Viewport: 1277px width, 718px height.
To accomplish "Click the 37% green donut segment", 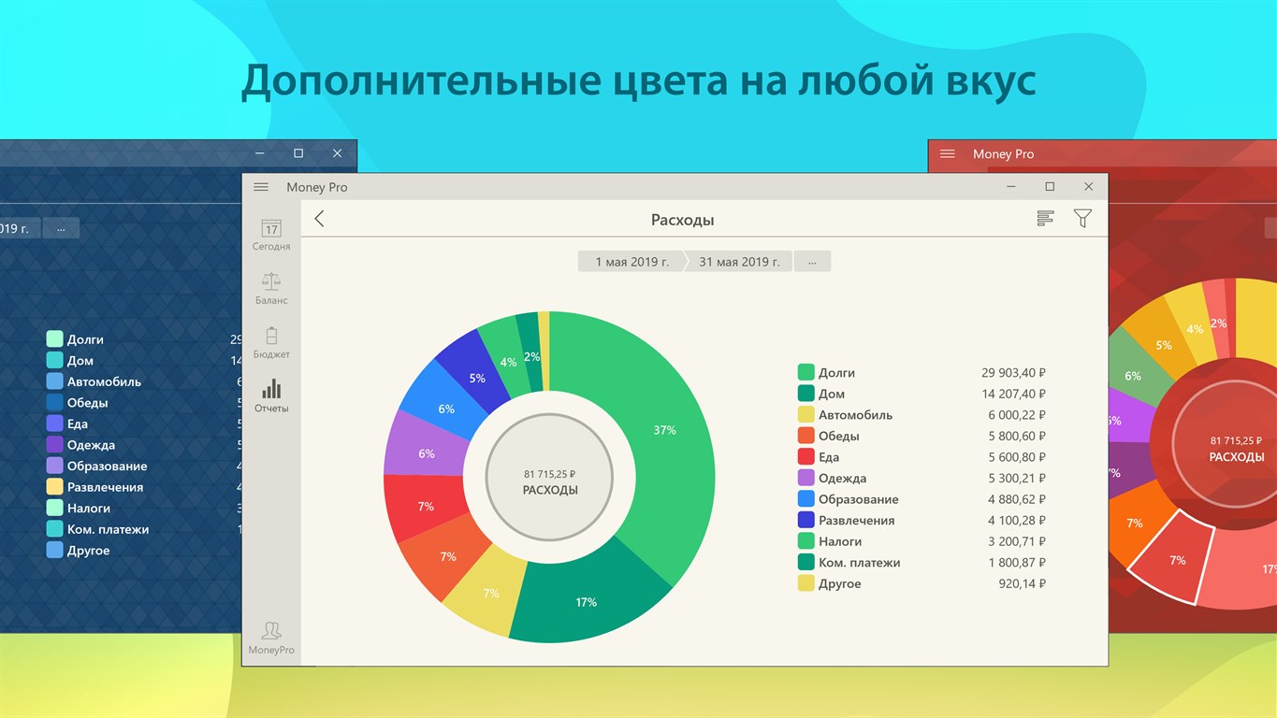I will (665, 431).
